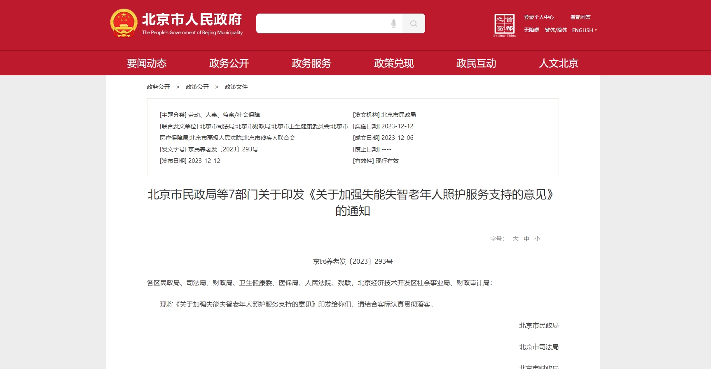The height and width of the screenshot is (369, 711).
Task: Click 发布日期 2023-12-12 entry
Action: click(x=190, y=161)
